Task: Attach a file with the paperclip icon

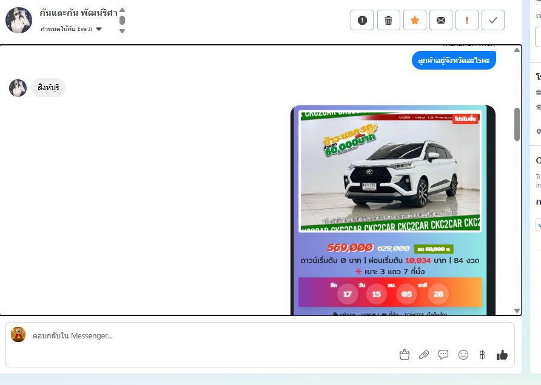Action: coord(424,355)
